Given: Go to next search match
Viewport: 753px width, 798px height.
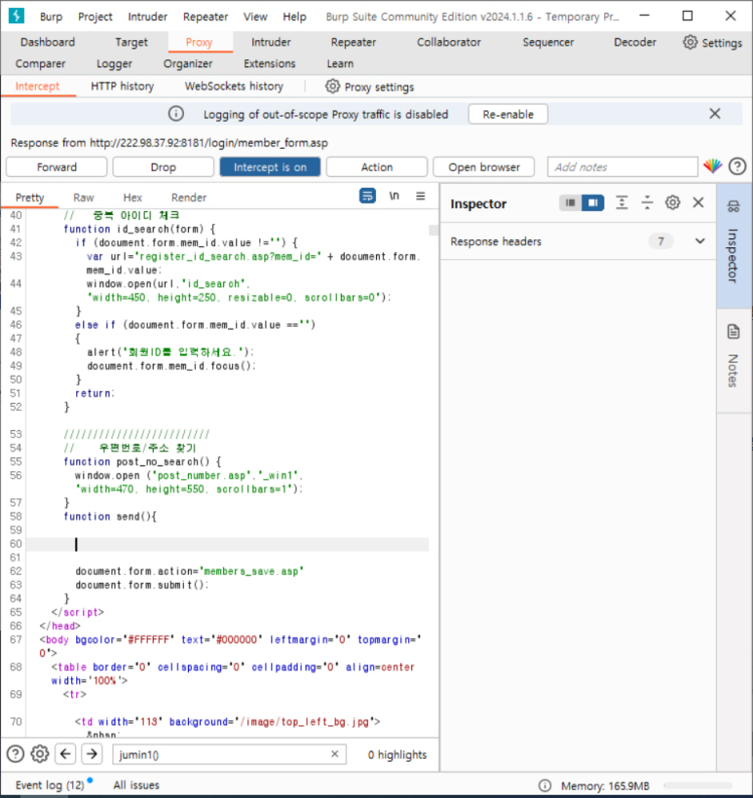Looking at the screenshot, I should (x=92, y=754).
